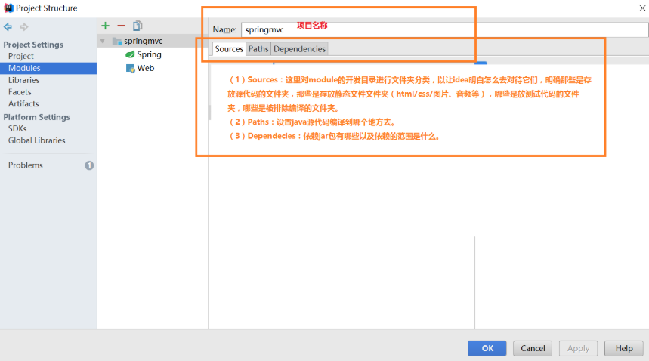Select the Web facet
Image resolution: width=649 pixels, height=361 pixels.
pos(146,68)
